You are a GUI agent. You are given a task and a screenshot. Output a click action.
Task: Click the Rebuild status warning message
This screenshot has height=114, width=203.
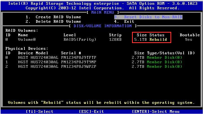[101, 102]
